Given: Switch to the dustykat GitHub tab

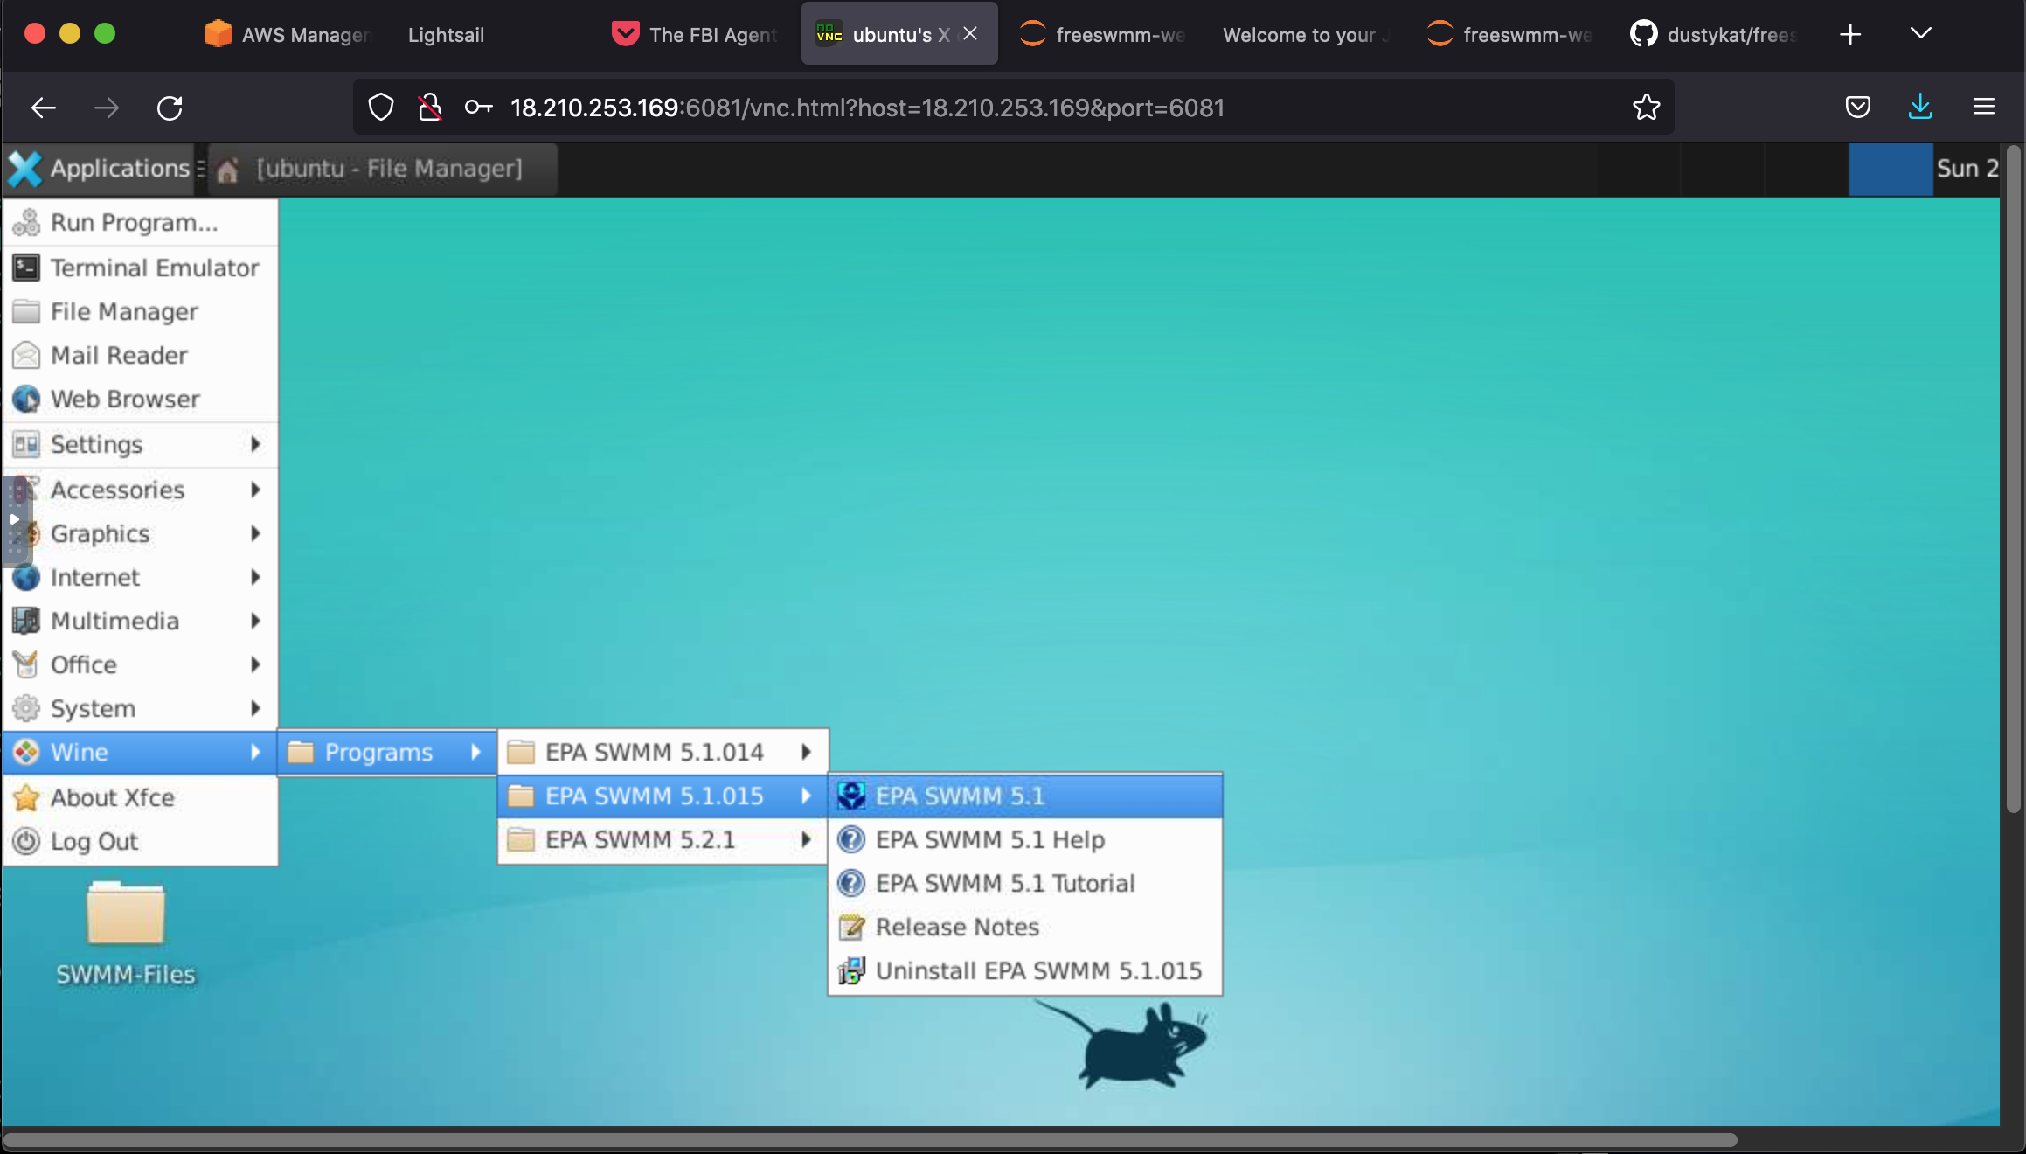Looking at the screenshot, I should point(1713,34).
